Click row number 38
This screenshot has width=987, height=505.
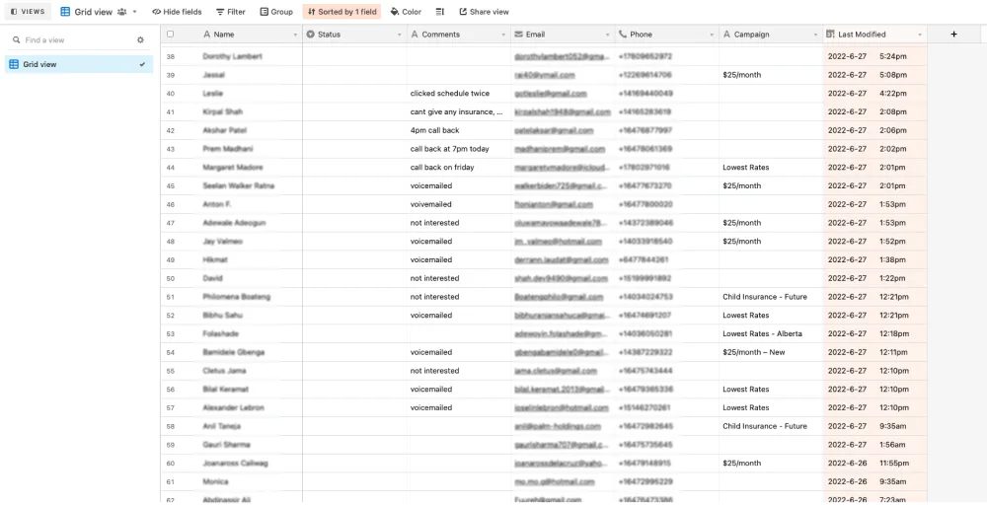coord(170,56)
